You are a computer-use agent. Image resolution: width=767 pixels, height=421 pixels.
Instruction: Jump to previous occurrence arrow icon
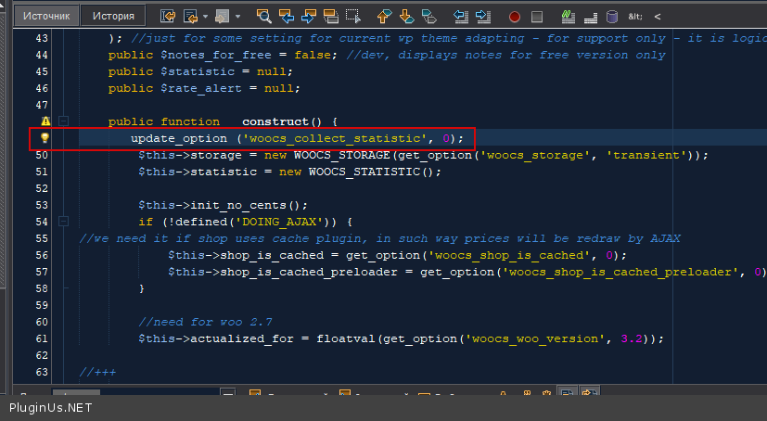pyautogui.click(x=287, y=16)
